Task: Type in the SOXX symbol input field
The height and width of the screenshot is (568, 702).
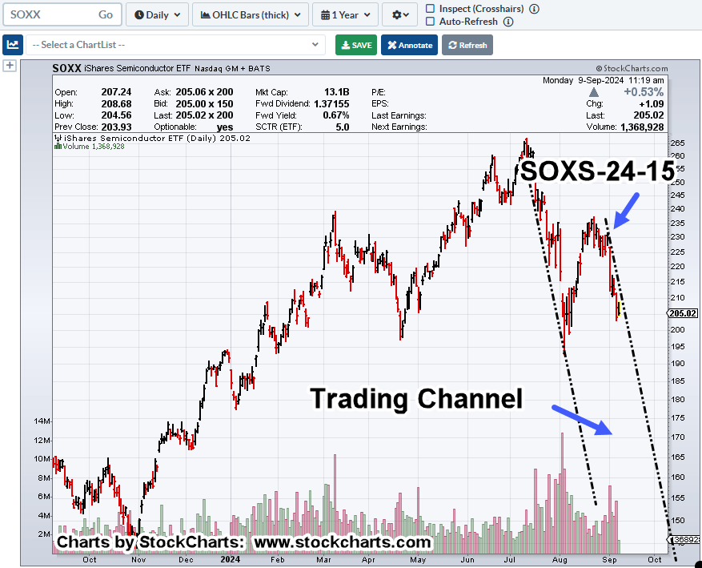Action: pos(50,14)
